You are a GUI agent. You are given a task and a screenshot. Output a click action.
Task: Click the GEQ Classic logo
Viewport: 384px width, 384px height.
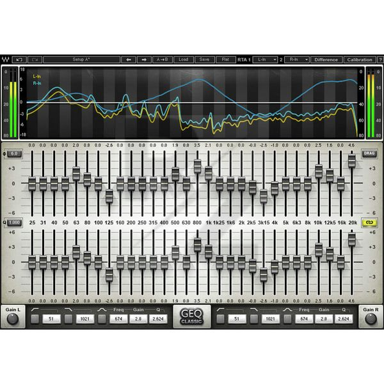coord(191,316)
